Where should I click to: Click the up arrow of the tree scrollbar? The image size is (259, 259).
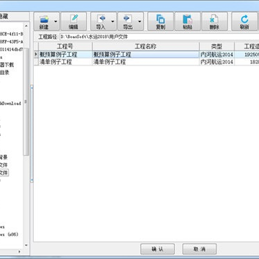pyautogui.click(x=26, y=26)
